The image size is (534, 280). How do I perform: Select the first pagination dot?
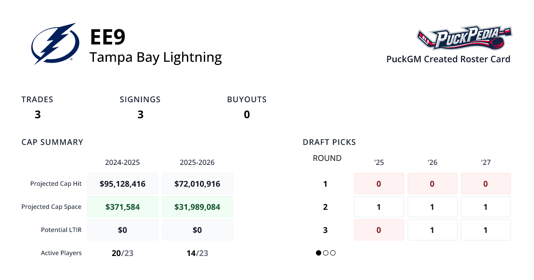(319, 253)
